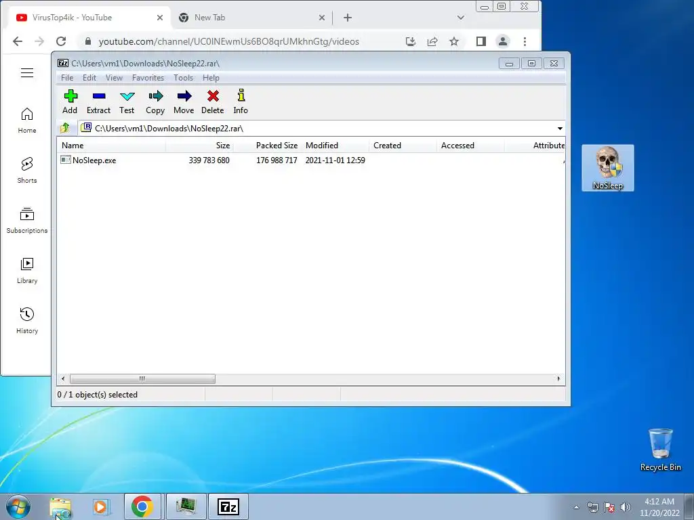The height and width of the screenshot is (520, 694).
Task: Sort files by the Name column
Action: coord(112,146)
